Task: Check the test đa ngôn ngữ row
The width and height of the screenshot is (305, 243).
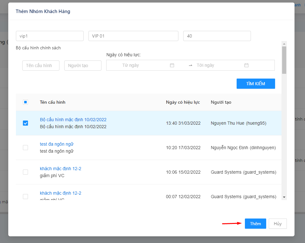Action: click(25, 148)
